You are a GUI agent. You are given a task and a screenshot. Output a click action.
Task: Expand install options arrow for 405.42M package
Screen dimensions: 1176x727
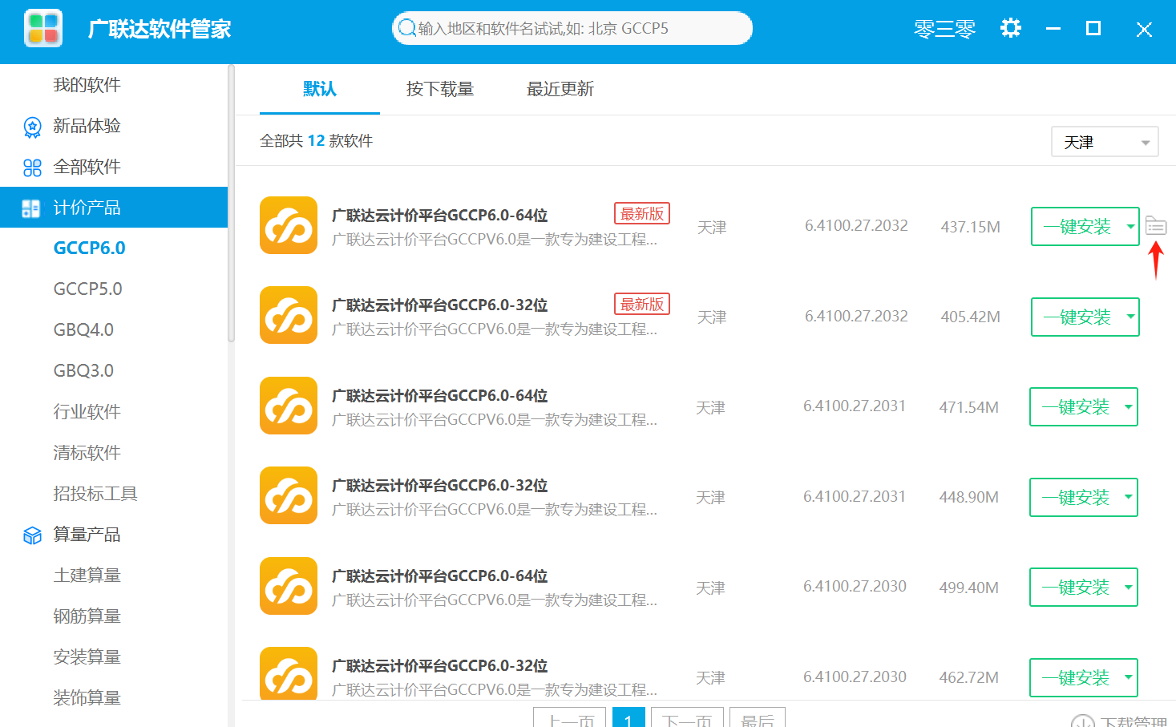[1130, 317]
